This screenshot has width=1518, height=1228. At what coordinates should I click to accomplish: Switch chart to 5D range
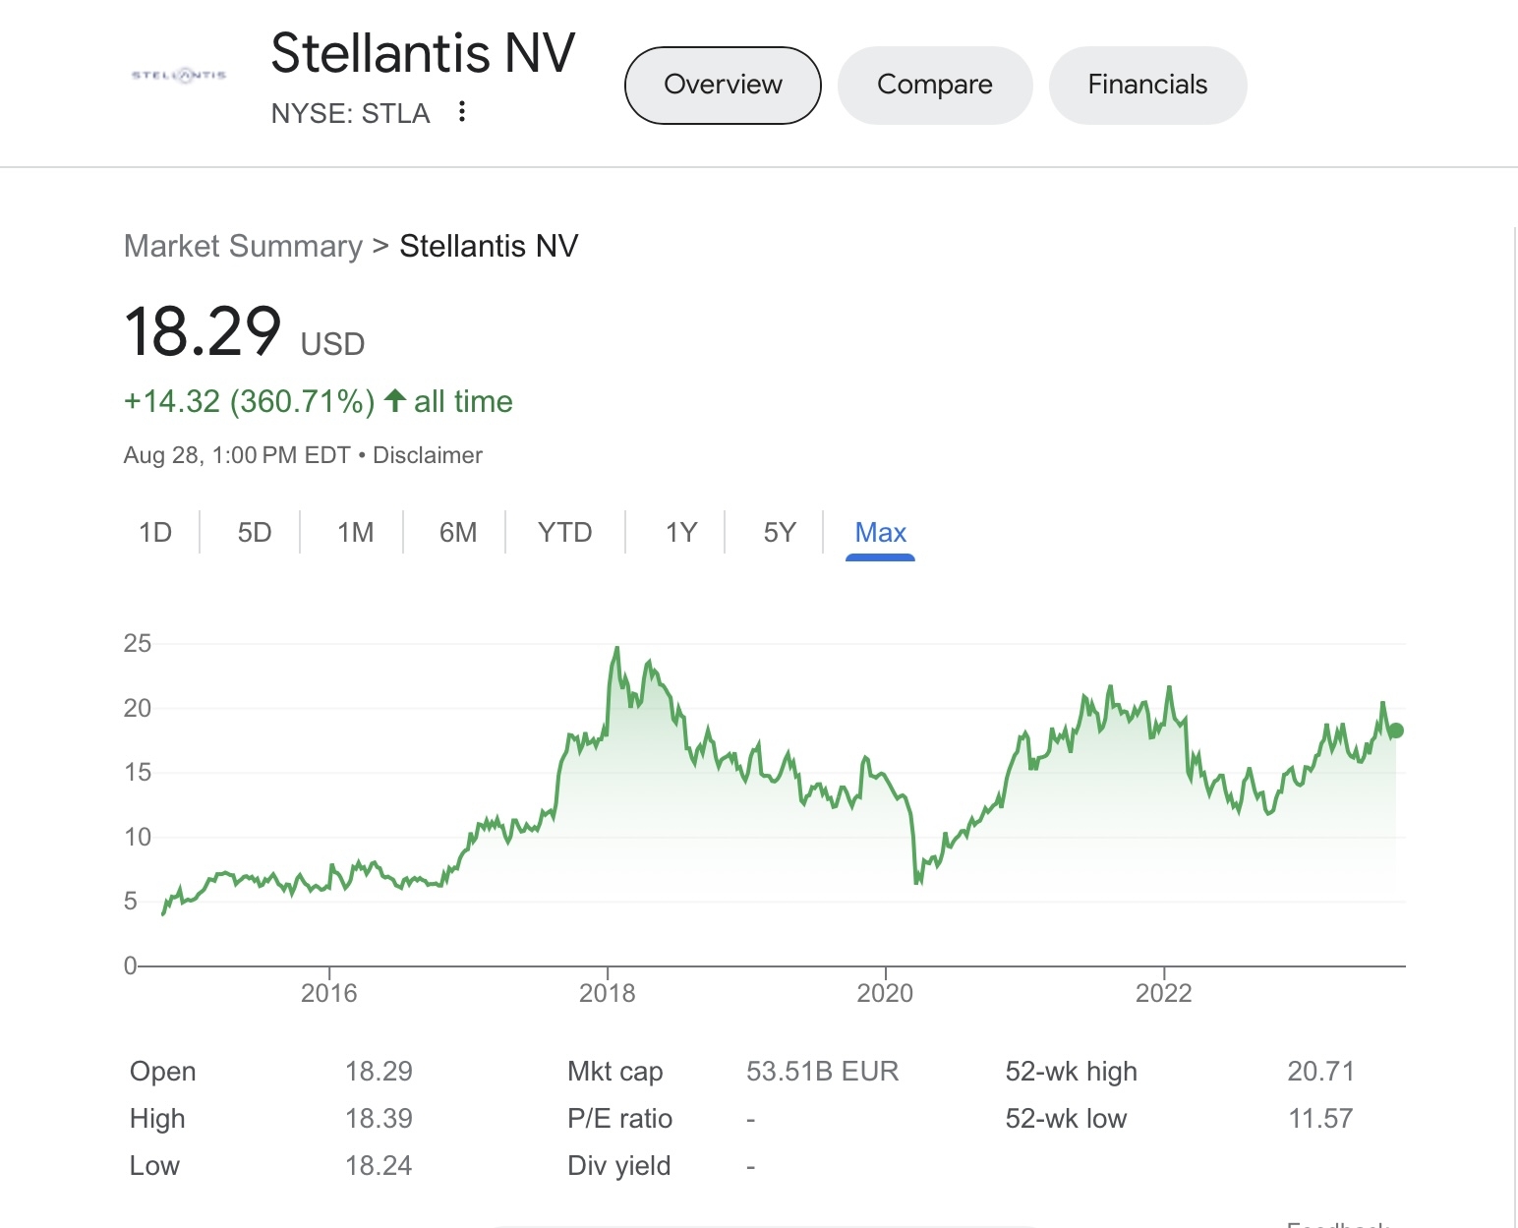pos(255,533)
